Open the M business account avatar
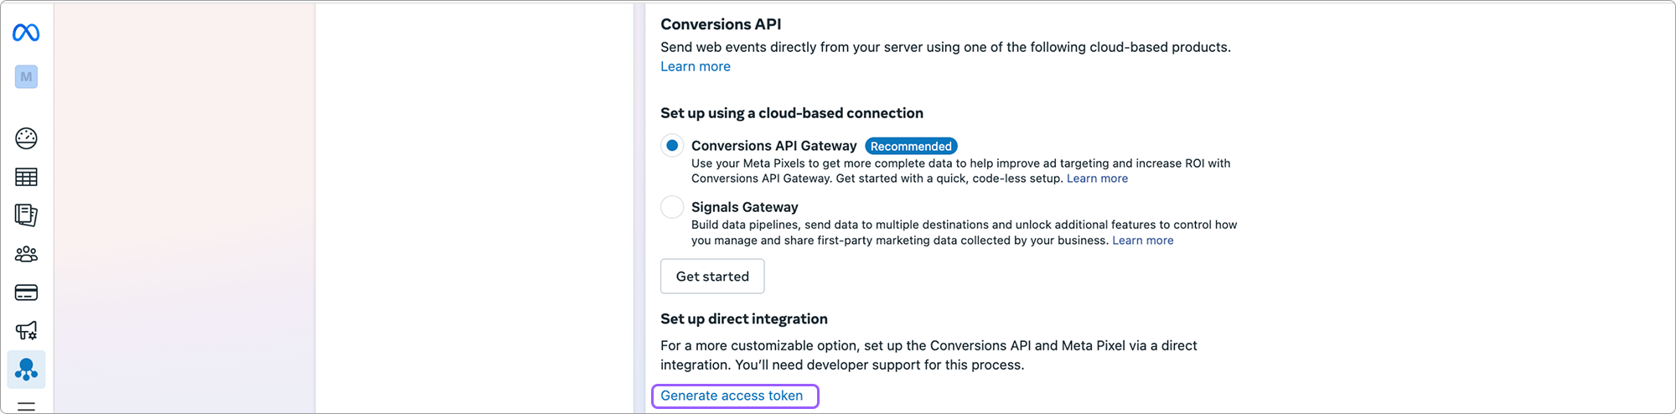Image resolution: width=1676 pixels, height=414 pixels. pos(26,77)
